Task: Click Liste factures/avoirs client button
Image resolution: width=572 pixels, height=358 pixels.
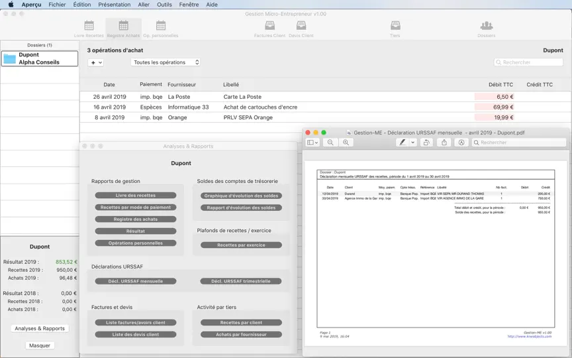Action: (136, 323)
